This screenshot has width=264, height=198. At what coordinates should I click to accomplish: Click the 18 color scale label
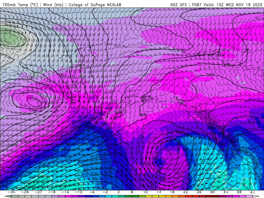pos(172,192)
